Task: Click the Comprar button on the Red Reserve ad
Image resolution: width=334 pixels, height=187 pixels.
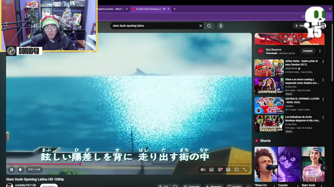Action: (308, 51)
